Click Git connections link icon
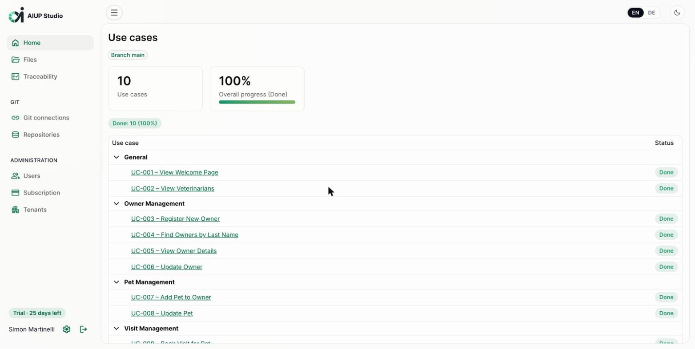Screen dimensions: 695x349 point(16,118)
